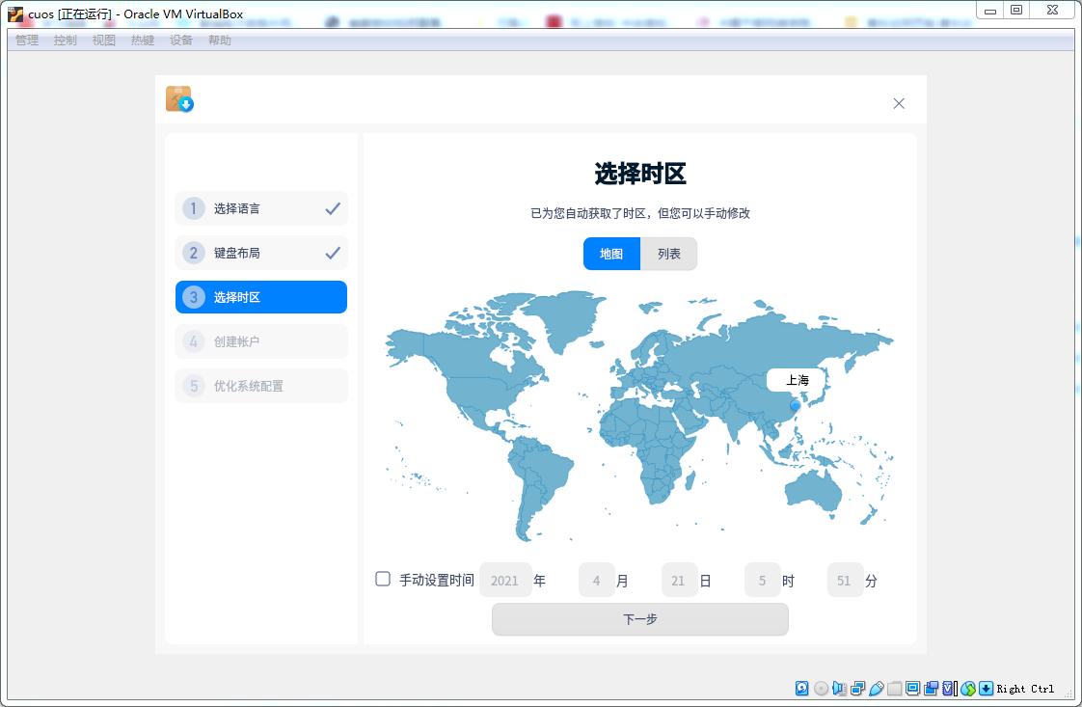Viewport: 1082px width, 707px height.
Task: Open the hard disk activity status icon
Action: [801, 688]
